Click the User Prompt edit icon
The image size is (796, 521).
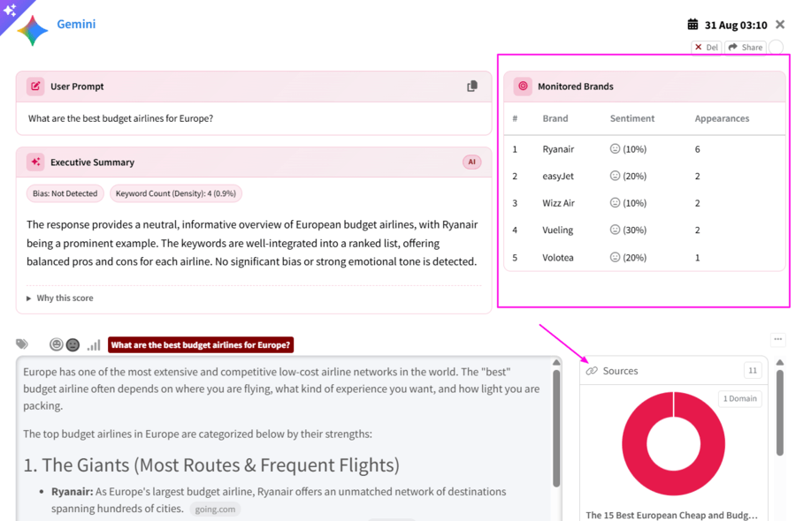35,87
